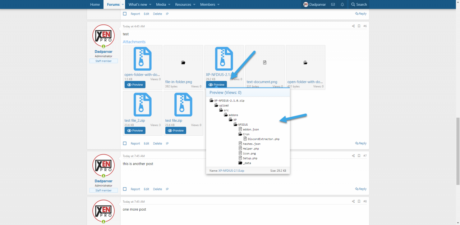Click the inbox envelope icon in navbar
Image resolution: width=460 pixels, height=225 pixels.
333,4
